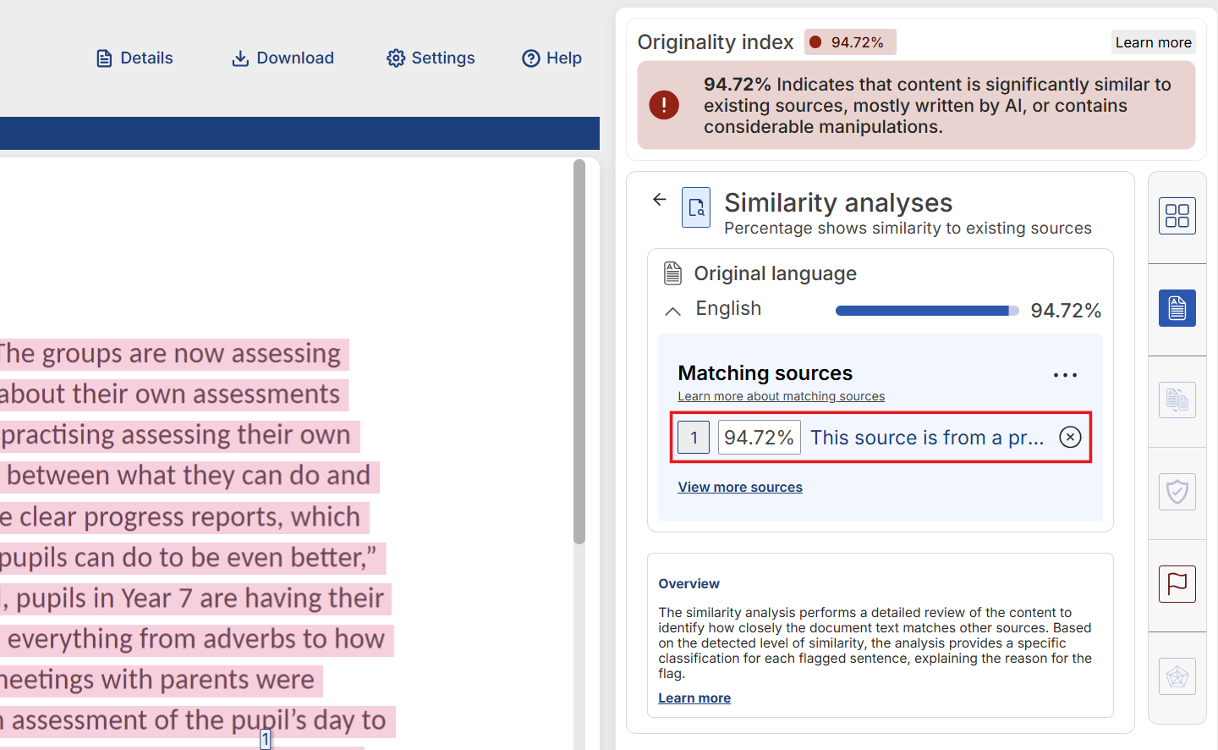Viewport: 1218px width, 750px height.
Task: Open the dashboard grid view in the sidebar
Action: pyautogui.click(x=1177, y=216)
